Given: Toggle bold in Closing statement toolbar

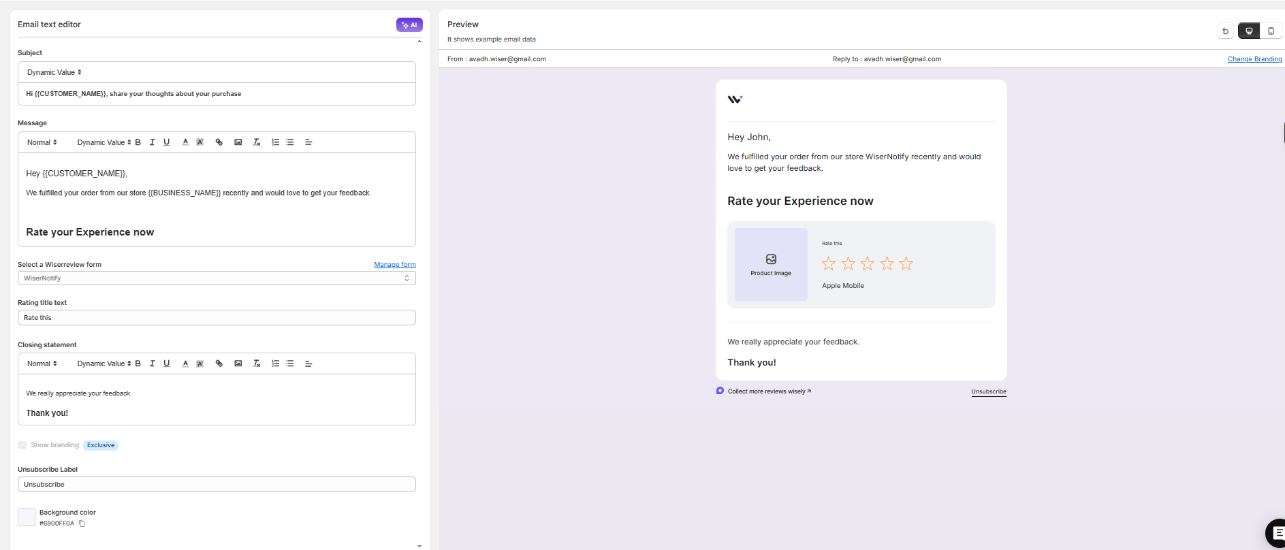Looking at the screenshot, I should (x=138, y=363).
